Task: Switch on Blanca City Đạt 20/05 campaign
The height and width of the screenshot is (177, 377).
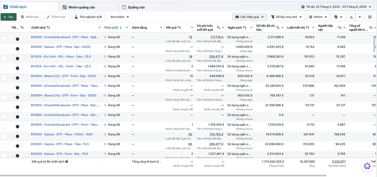Action: point(19,98)
